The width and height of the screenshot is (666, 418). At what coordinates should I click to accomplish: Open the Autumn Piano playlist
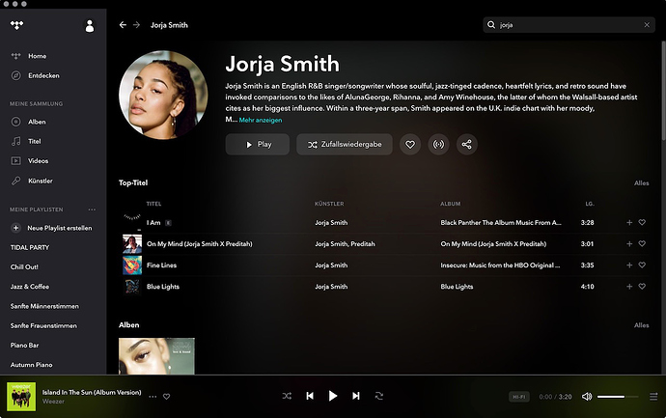32,365
